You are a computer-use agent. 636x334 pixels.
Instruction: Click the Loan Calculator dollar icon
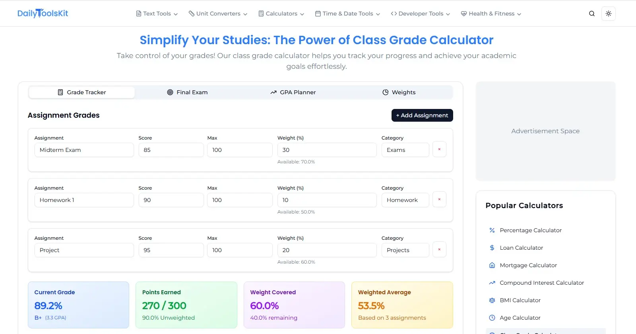click(x=492, y=247)
